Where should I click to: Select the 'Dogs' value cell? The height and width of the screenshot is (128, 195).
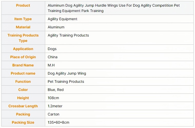pos(52,49)
